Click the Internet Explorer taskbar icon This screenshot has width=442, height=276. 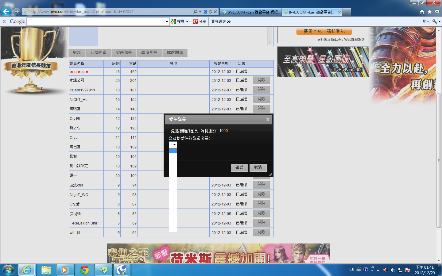click(x=27, y=270)
